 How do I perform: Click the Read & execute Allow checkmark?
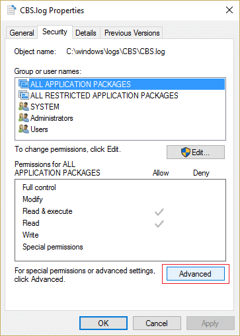[159, 212]
